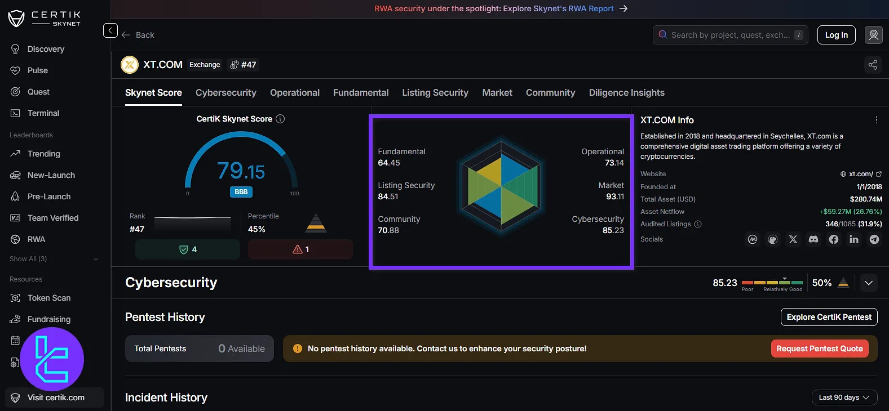The width and height of the screenshot is (889, 411).
Task: Select the Skynet Score tab
Action: [x=153, y=93]
